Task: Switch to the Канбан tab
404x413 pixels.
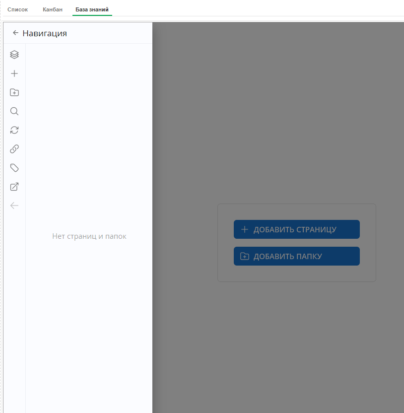Action: (x=53, y=9)
